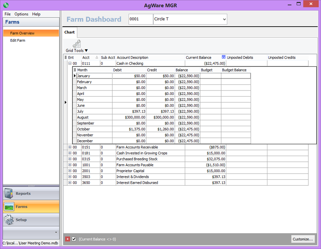Click the AgWare app icon in title bar
The height and width of the screenshot is (249, 321).
tap(6, 5)
